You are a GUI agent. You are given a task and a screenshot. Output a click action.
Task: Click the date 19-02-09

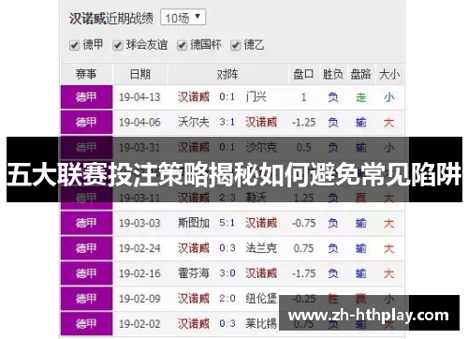coord(139,299)
